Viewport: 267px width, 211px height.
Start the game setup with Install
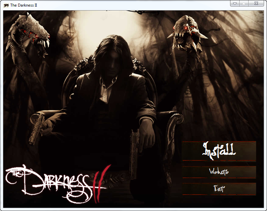pos(219,151)
